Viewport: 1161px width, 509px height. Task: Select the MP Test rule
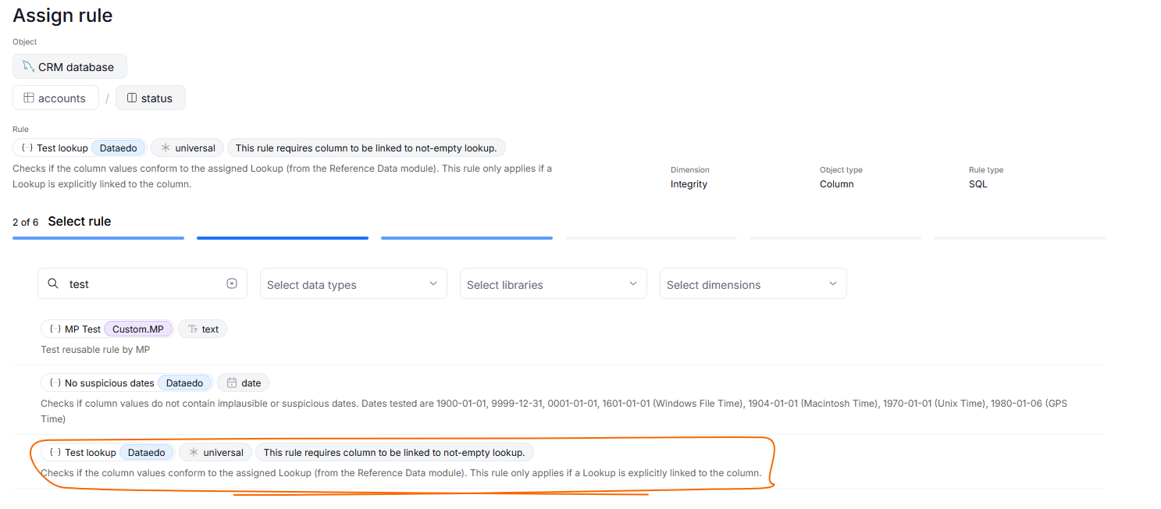click(x=82, y=329)
